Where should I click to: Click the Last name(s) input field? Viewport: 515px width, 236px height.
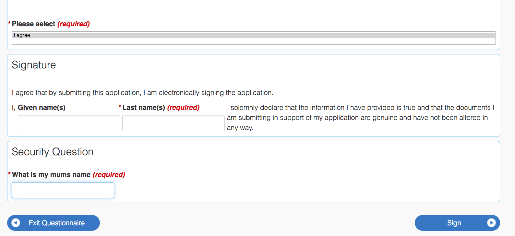pos(174,123)
